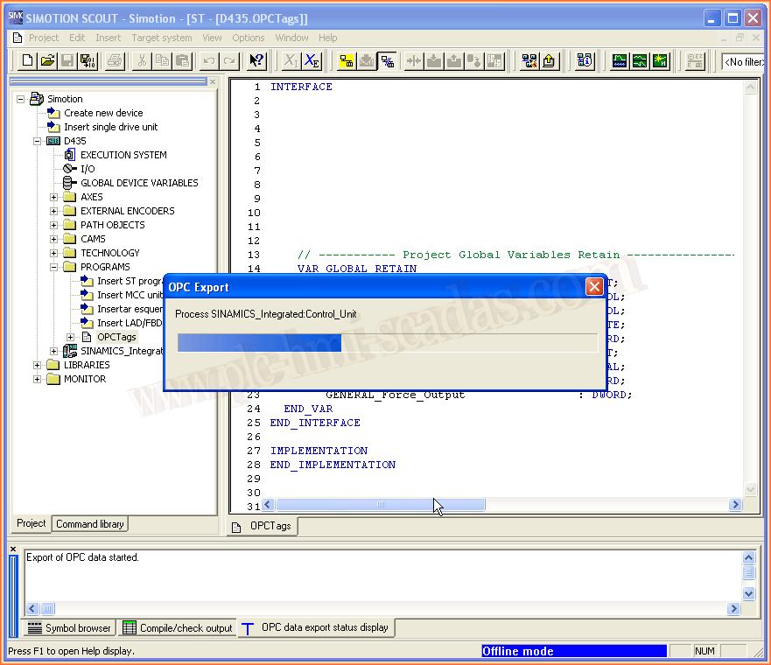The height and width of the screenshot is (665, 771).
Task: Click the Simotion project root icon
Action: (37, 99)
